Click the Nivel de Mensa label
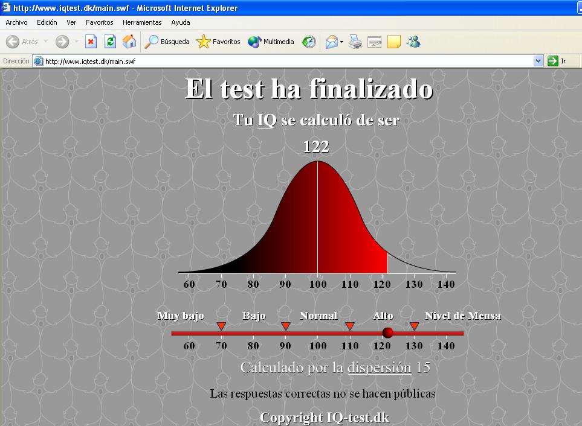Viewport: 582px width, 426px height. tap(463, 316)
